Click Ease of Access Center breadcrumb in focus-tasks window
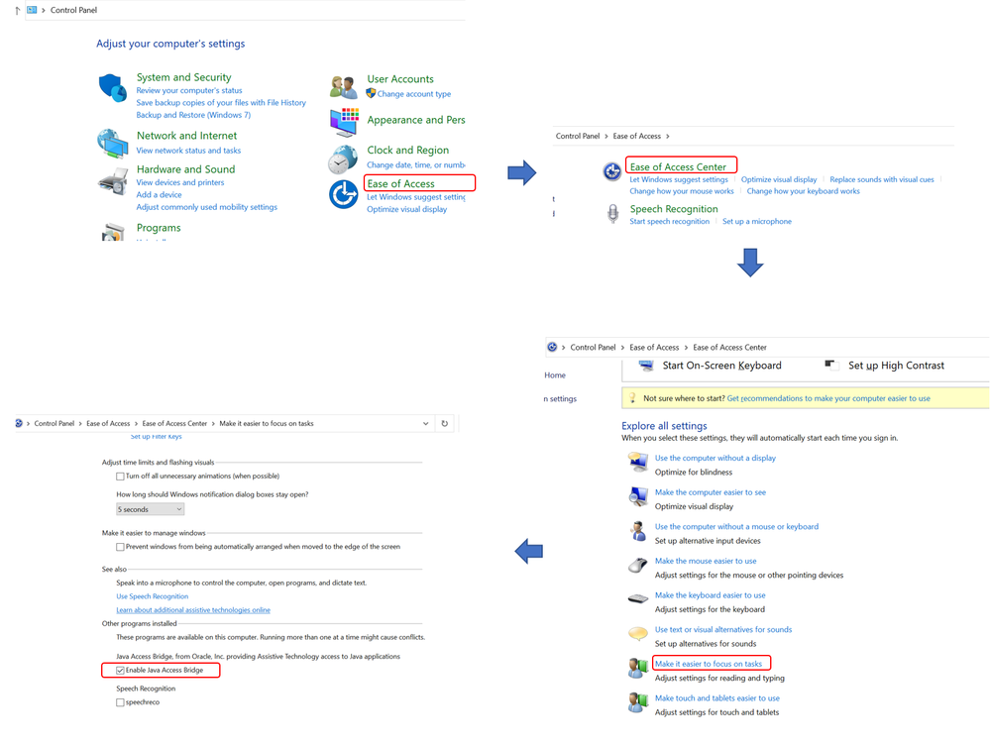The height and width of the screenshot is (744, 990). coord(174,423)
